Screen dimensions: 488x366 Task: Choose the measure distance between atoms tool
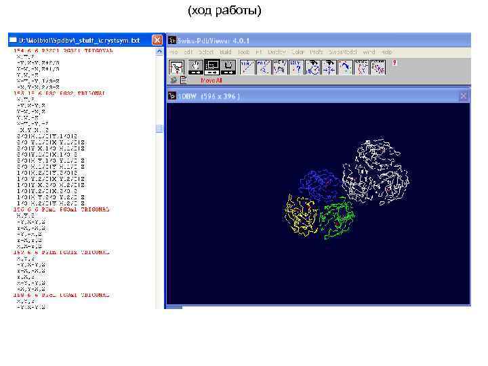[x=247, y=67]
